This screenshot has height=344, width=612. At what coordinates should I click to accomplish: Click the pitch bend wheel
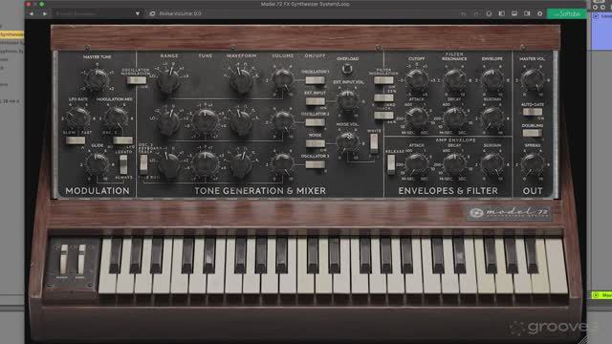pyautogui.click(x=64, y=259)
